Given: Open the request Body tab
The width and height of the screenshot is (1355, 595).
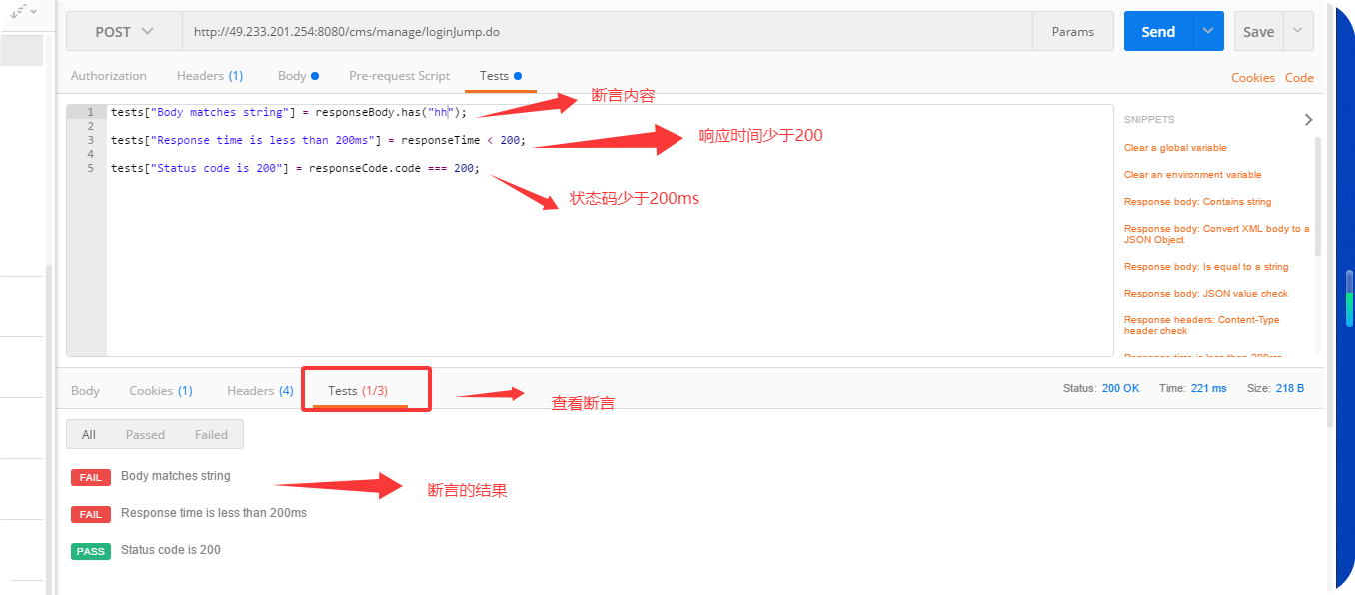Looking at the screenshot, I should 298,76.
